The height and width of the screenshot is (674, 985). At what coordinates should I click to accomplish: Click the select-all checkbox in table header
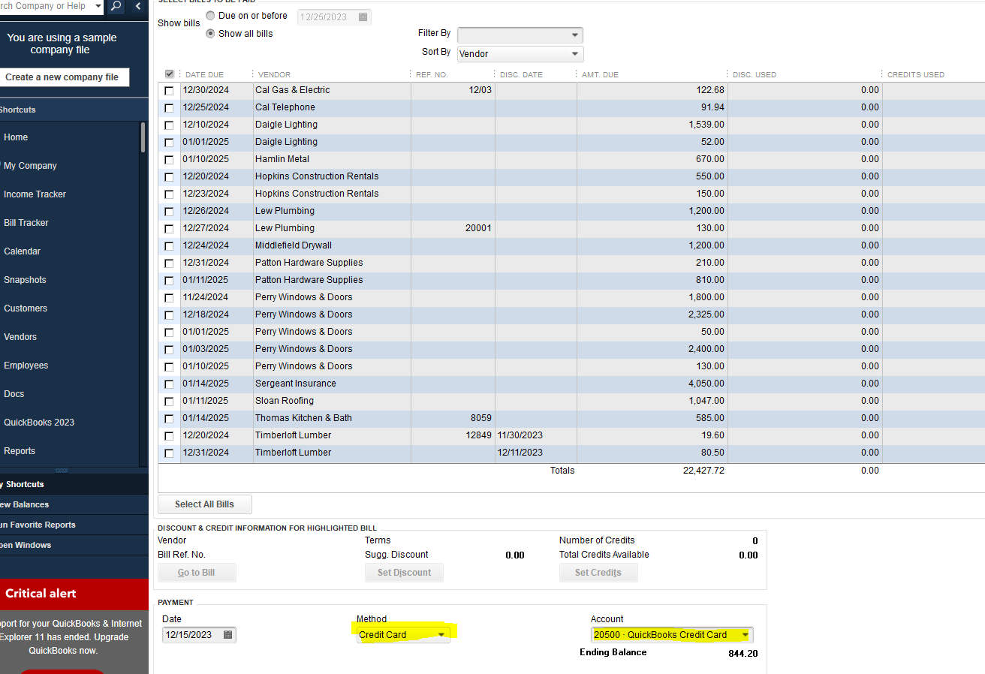pos(170,74)
